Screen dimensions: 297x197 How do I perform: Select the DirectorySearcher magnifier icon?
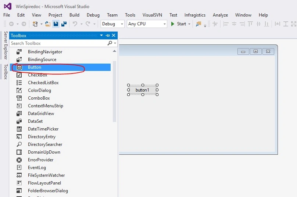click(19, 144)
